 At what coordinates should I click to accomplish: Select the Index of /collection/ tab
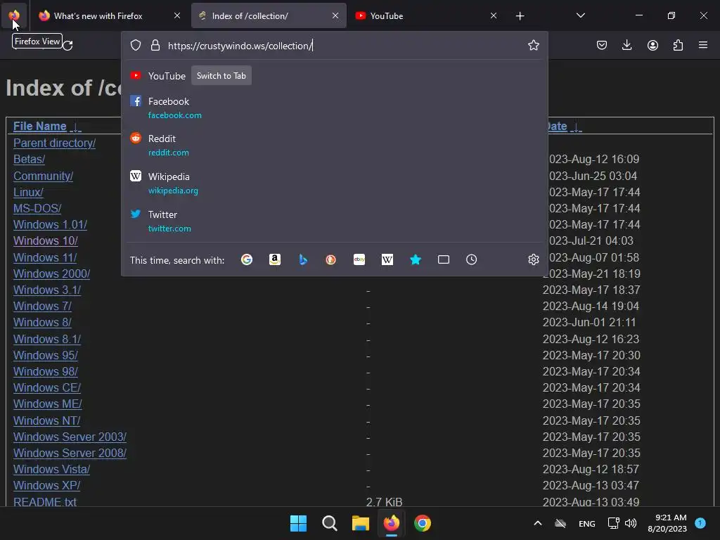[x=269, y=15]
